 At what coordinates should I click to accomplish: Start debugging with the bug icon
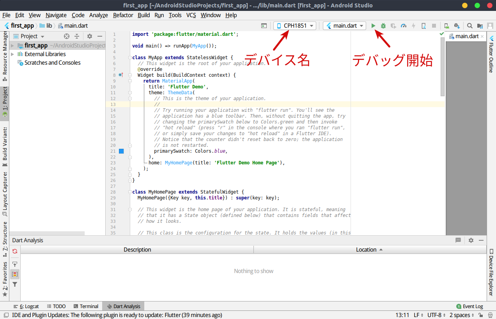coord(383,26)
